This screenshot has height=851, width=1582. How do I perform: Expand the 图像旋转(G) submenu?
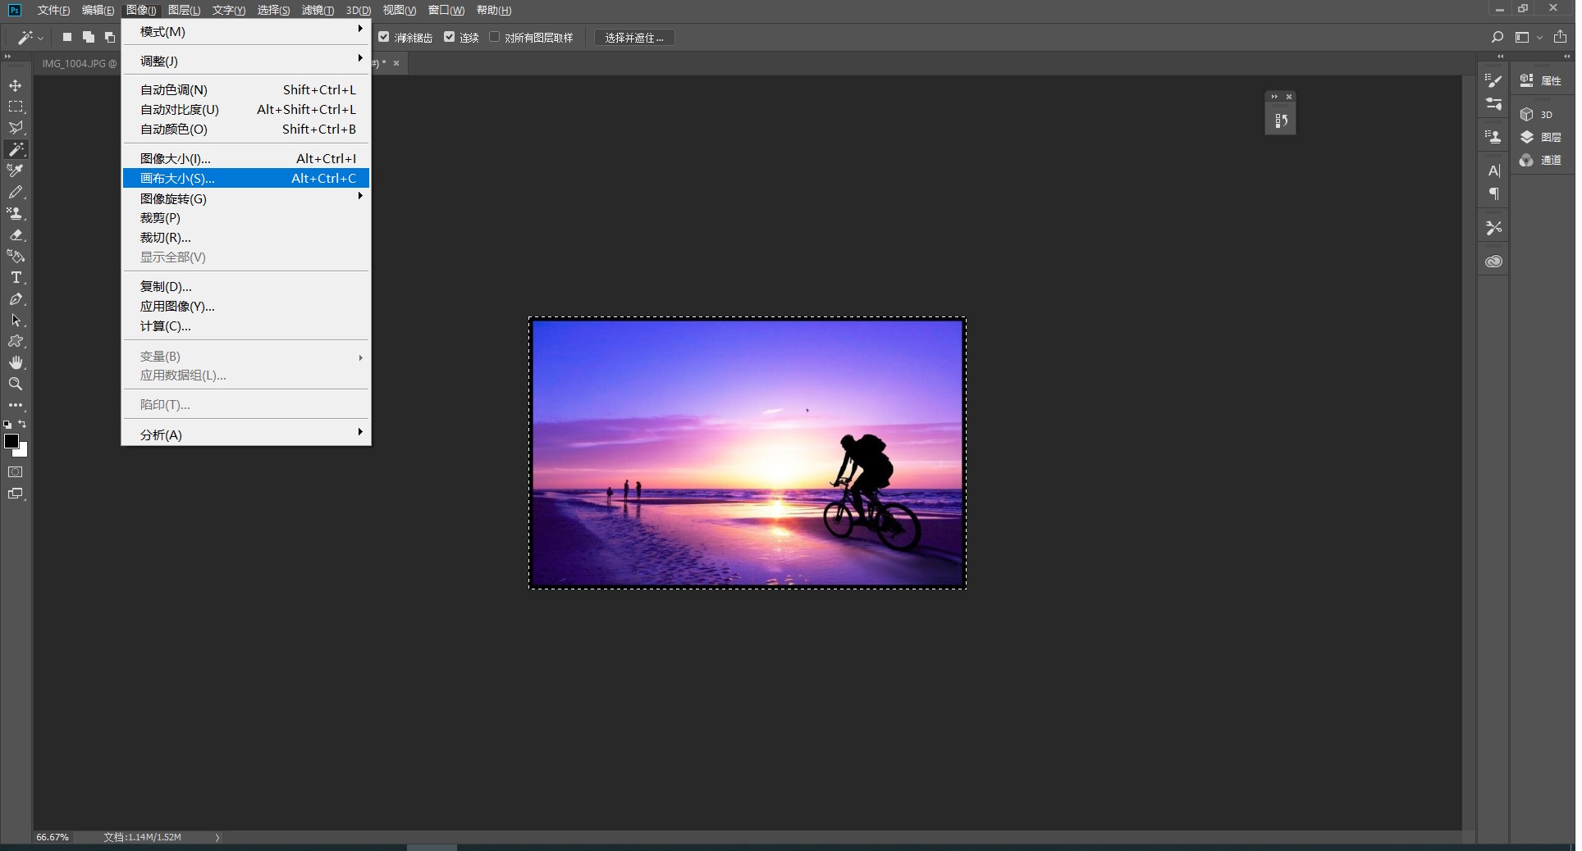(246, 198)
